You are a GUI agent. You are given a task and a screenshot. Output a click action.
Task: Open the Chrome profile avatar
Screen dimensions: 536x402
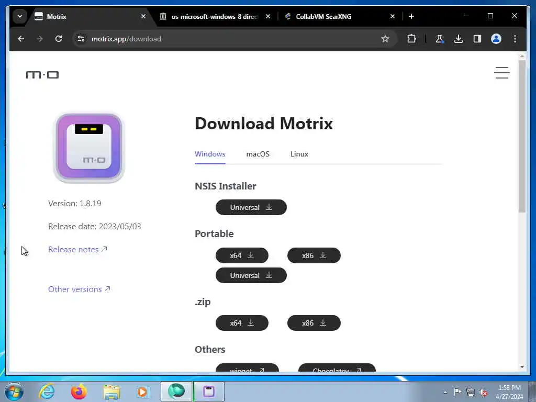tap(496, 39)
